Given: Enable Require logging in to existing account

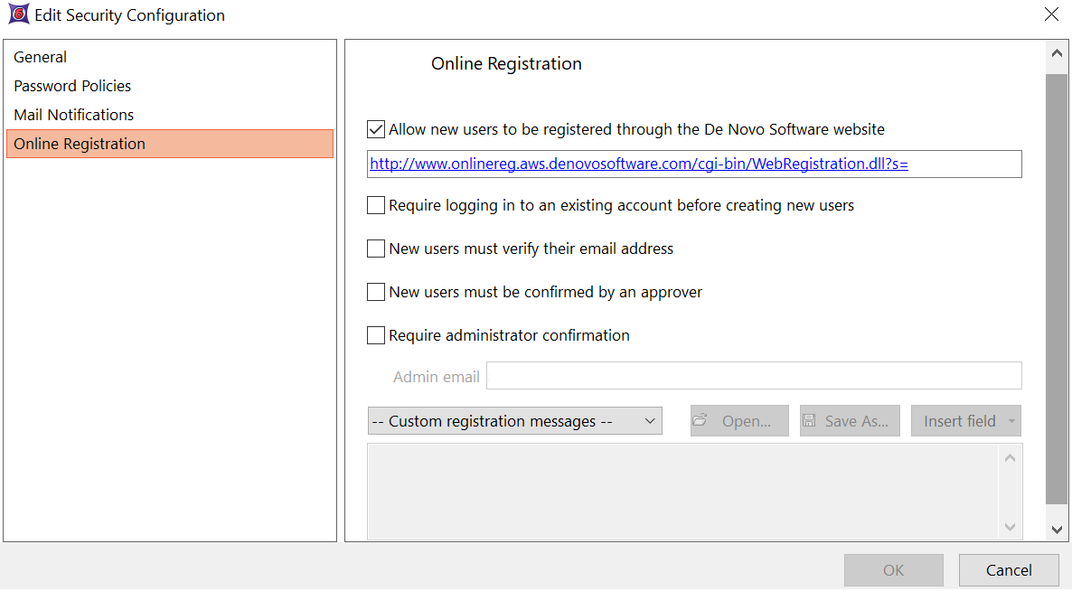Looking at the screenshot, I should [376, 205].
